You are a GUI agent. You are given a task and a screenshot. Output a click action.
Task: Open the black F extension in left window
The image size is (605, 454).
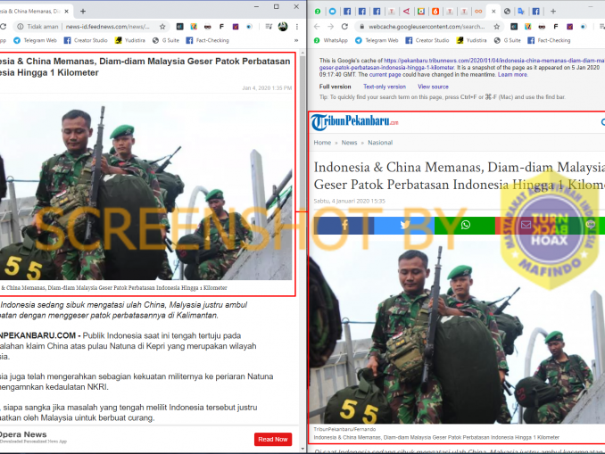[221, 27]
